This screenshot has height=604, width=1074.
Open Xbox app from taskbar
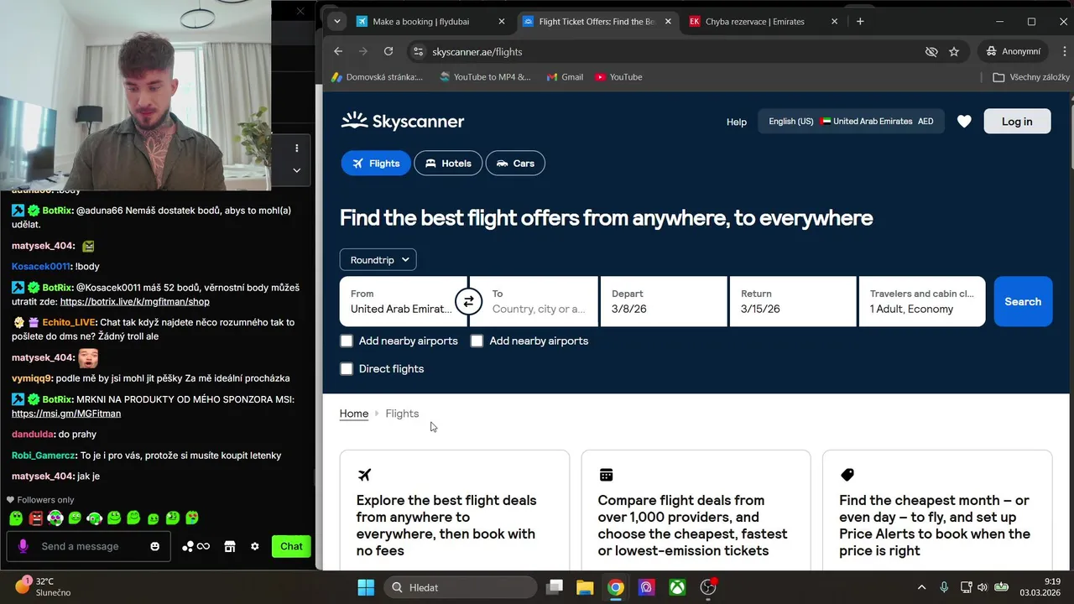(x=677, y=587)
